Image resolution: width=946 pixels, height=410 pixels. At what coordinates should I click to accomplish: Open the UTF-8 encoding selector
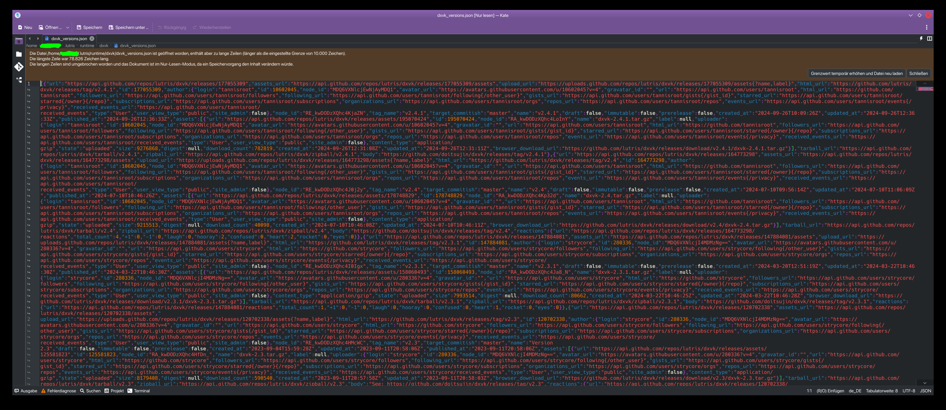(909, 391)
